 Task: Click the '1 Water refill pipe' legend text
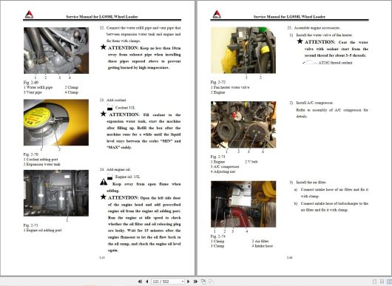tap(38, 87)
